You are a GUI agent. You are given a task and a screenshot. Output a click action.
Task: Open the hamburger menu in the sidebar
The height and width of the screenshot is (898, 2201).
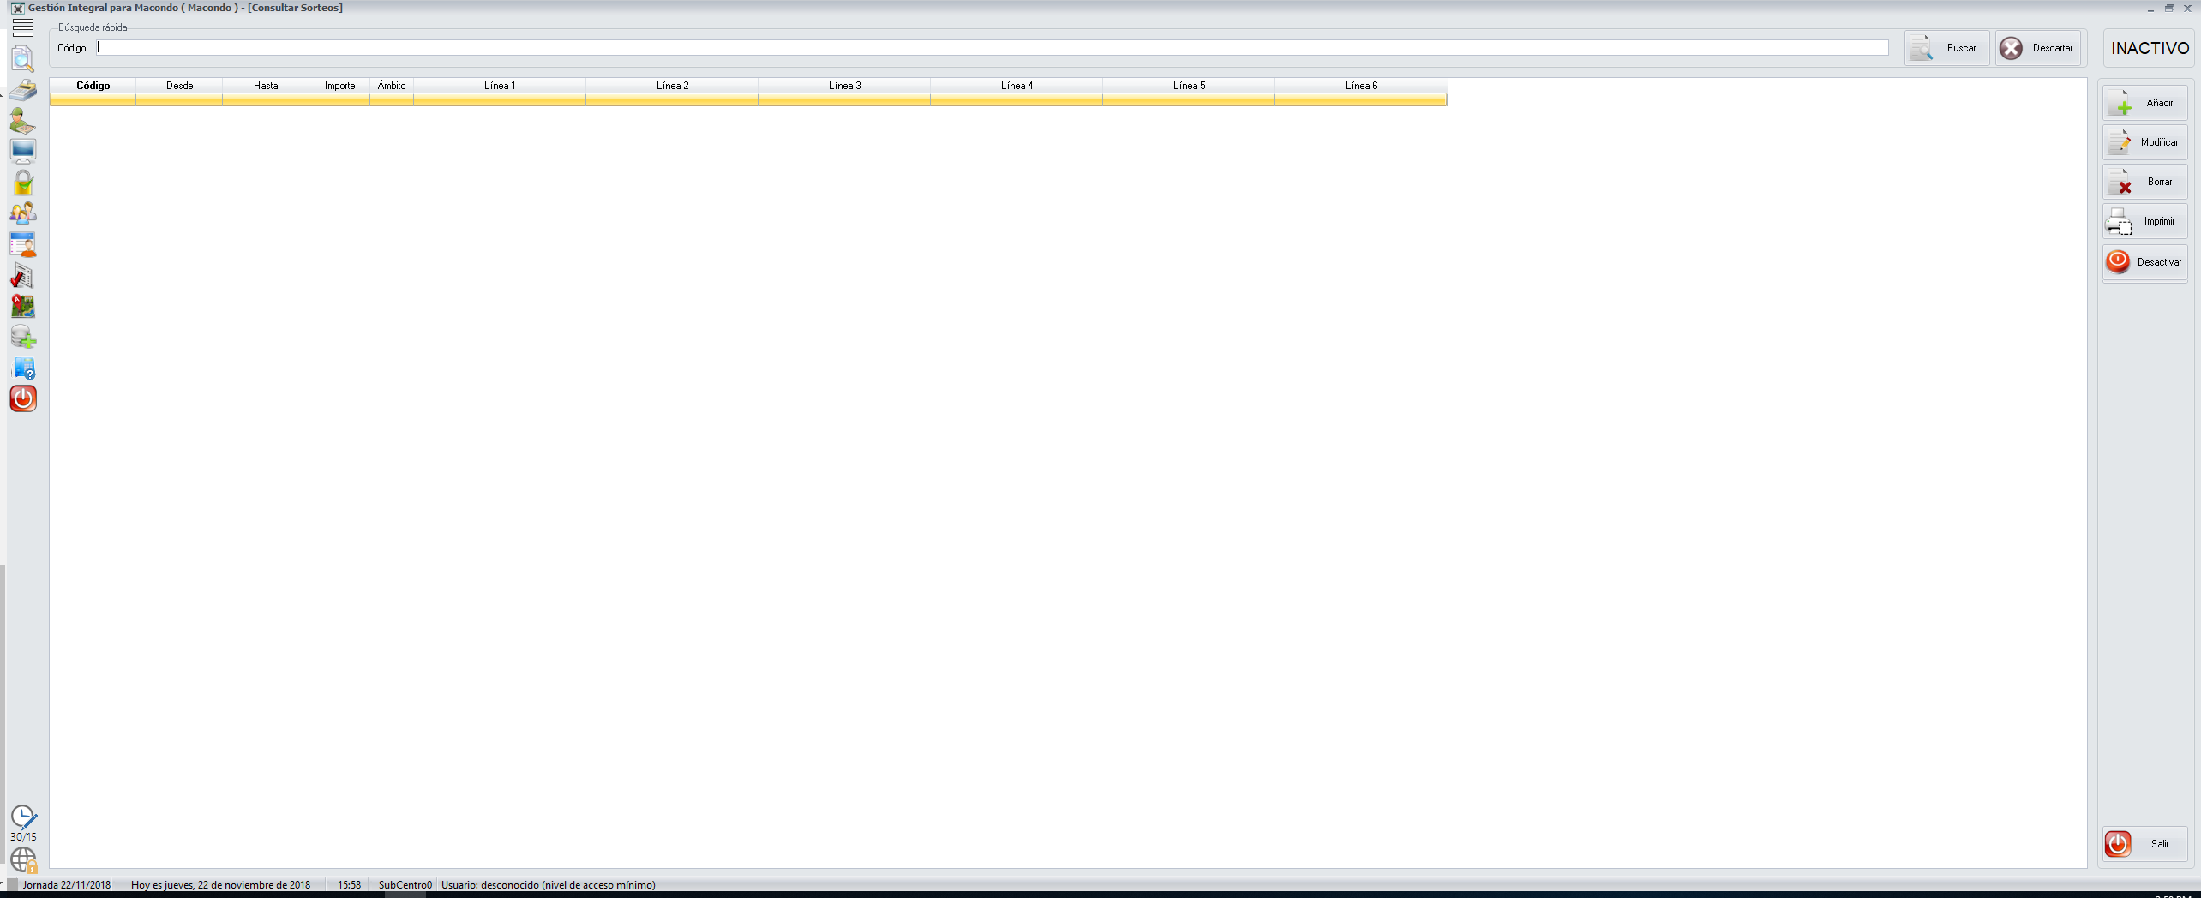point(23,28)
